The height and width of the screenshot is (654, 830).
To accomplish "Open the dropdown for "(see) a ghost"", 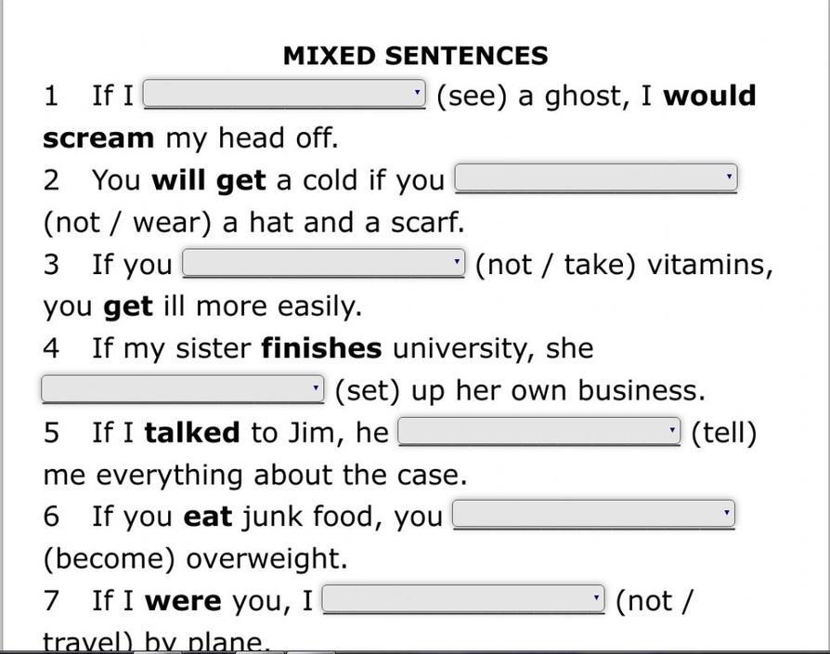I will tap(284, 94).
